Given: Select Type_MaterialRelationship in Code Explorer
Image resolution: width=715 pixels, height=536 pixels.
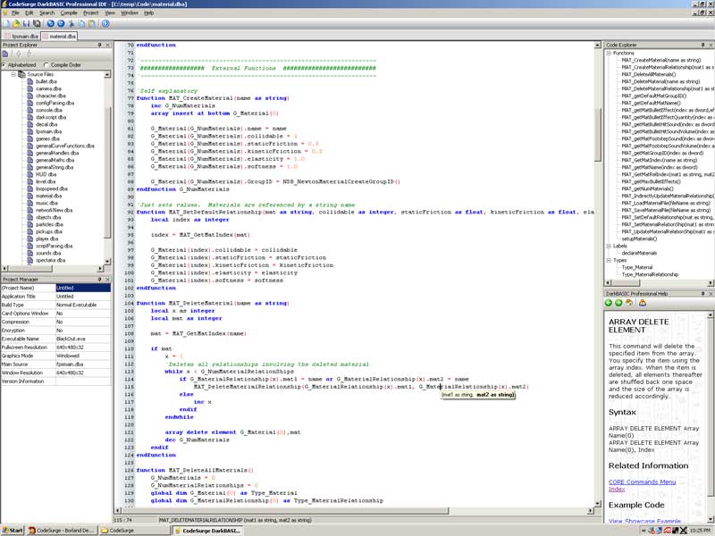Looking at the screenshot, I should 650,274.
